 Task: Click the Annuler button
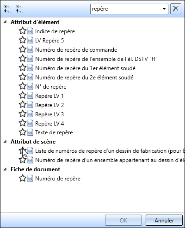pyautogui.click(x=164, y=220)
